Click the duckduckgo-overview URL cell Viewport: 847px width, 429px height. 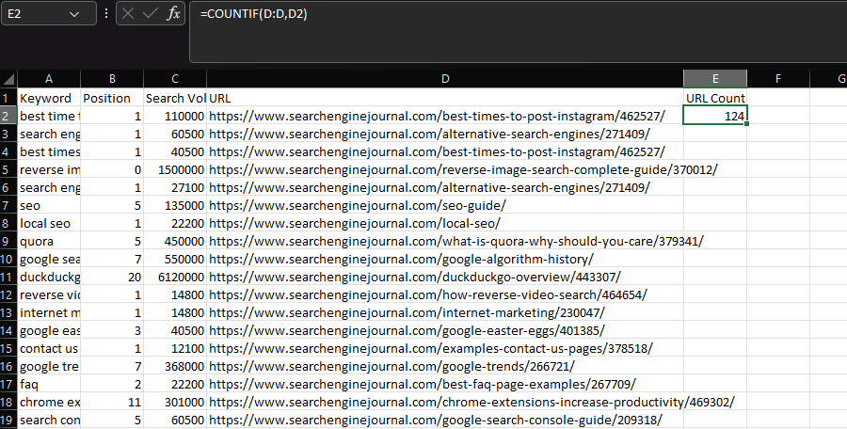click(445, 278)
